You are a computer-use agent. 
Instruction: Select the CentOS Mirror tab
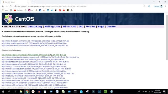16,2
